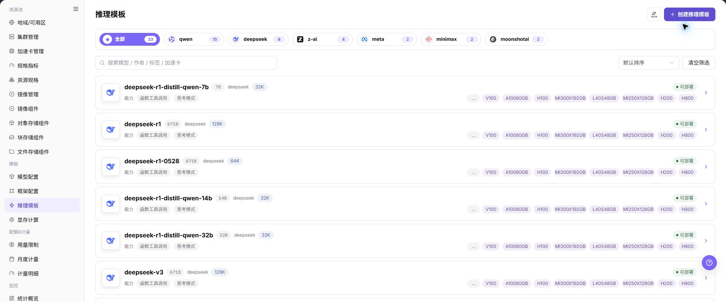Filter by the qwen tab
The image size is (726, 302).
coord(194,39)
